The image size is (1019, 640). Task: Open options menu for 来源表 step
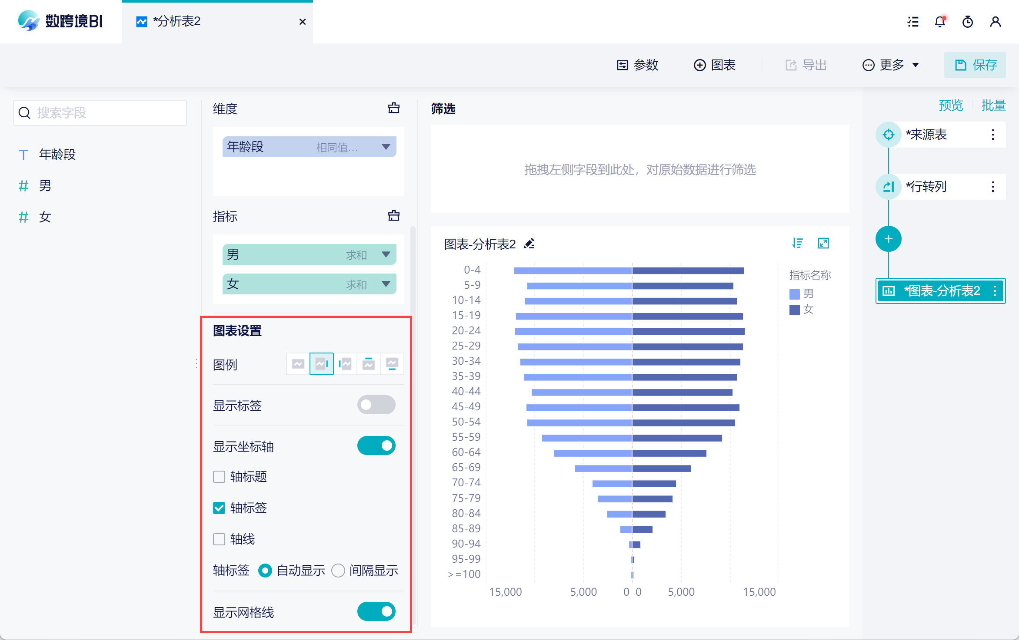(992, 135)
